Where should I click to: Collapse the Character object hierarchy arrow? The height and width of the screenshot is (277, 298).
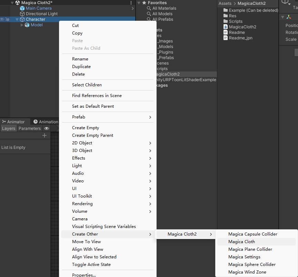[17, 19]
